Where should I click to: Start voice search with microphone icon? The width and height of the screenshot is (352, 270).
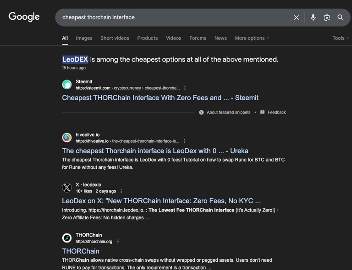313,17
